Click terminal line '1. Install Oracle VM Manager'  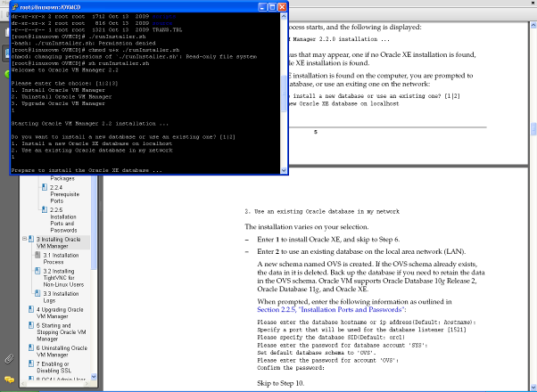[58, 90]
